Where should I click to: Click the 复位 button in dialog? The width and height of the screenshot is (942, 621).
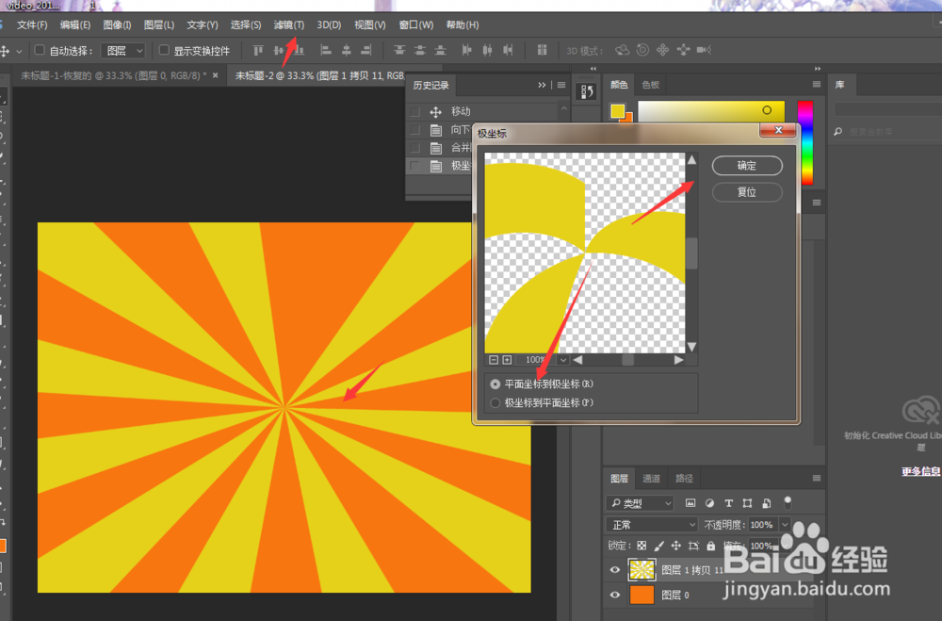tap(747, 192)
